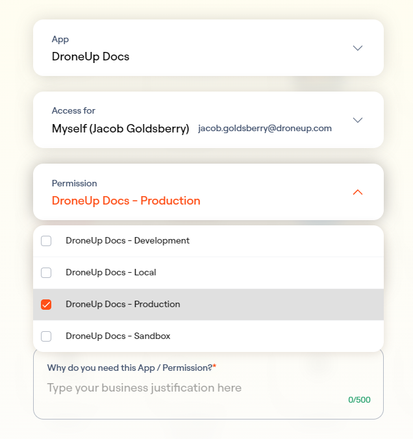Open the DroneUp Docs app selector
The image size is (413, 439).
coord(208,48)
